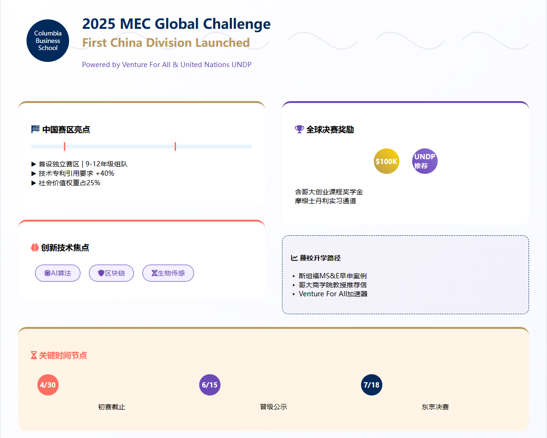Image resolution: width=547 pixels, height=438 pixels.
Task: Select the AI算法 pill tag
Action: (58, 273)
